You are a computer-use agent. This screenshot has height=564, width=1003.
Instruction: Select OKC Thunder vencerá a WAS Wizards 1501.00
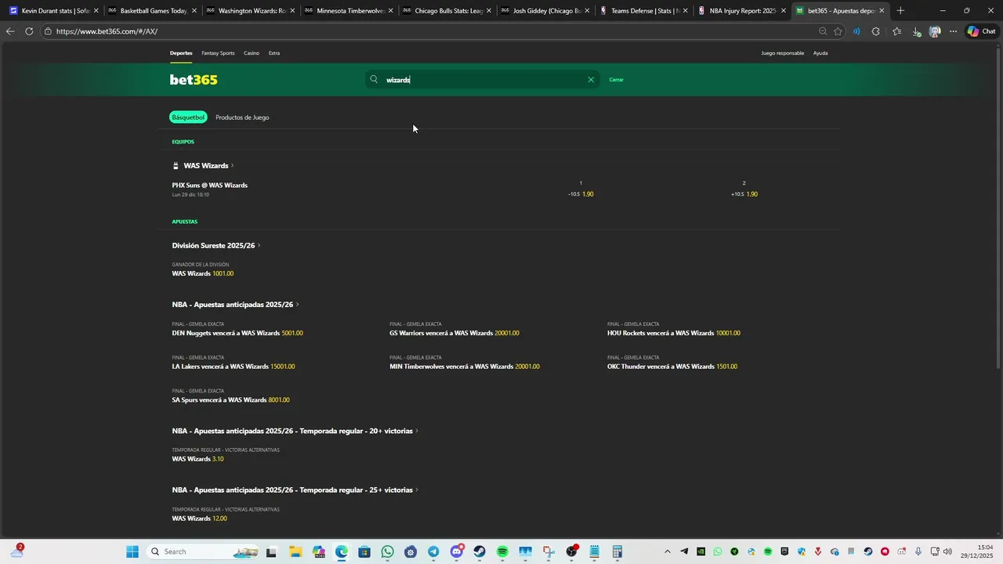pos(672,367)
